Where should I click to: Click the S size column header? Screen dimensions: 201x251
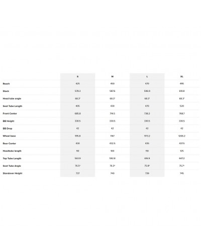click(77, 76)
